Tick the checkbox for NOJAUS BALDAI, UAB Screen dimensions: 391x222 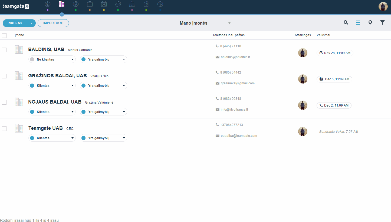[4, 102]
